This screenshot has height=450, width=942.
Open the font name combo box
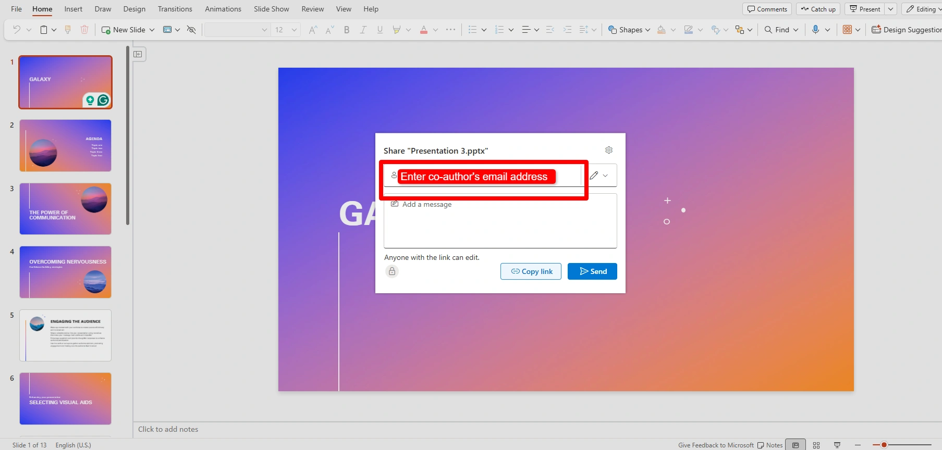pos(237,30)
